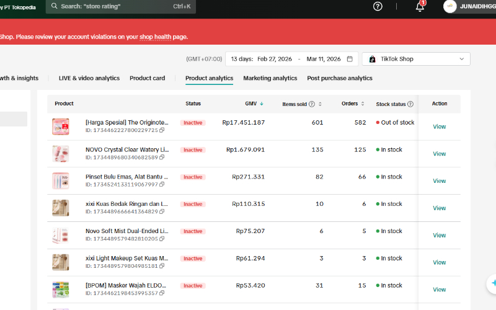View details for BPOM Masker Wajah ELDO

click(440, 290)
